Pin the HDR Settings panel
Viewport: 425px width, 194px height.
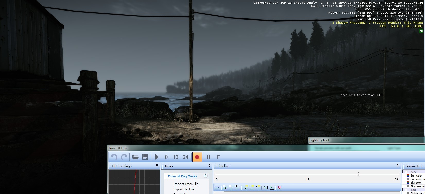(157, 166)
